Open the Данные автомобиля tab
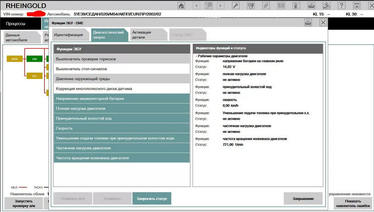Screen dimensions: 374x212 point(22,37)
